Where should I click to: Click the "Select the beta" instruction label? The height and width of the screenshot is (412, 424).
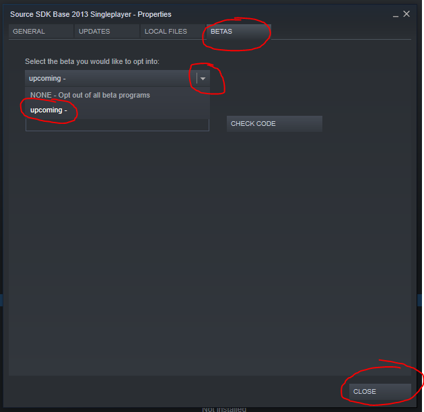pos(92,61)
